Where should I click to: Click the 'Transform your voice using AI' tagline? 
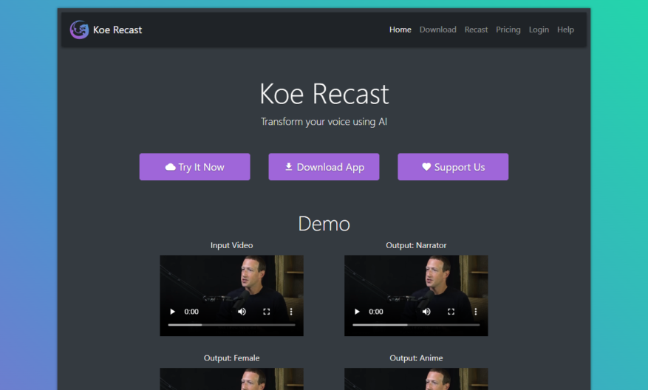point(324,121)
